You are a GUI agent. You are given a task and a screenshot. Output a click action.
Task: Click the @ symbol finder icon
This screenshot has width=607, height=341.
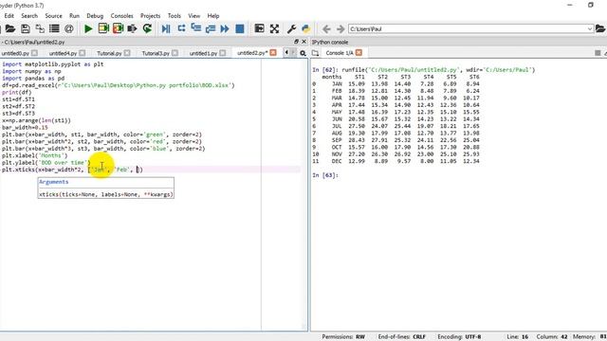click(x=69, y=28)
